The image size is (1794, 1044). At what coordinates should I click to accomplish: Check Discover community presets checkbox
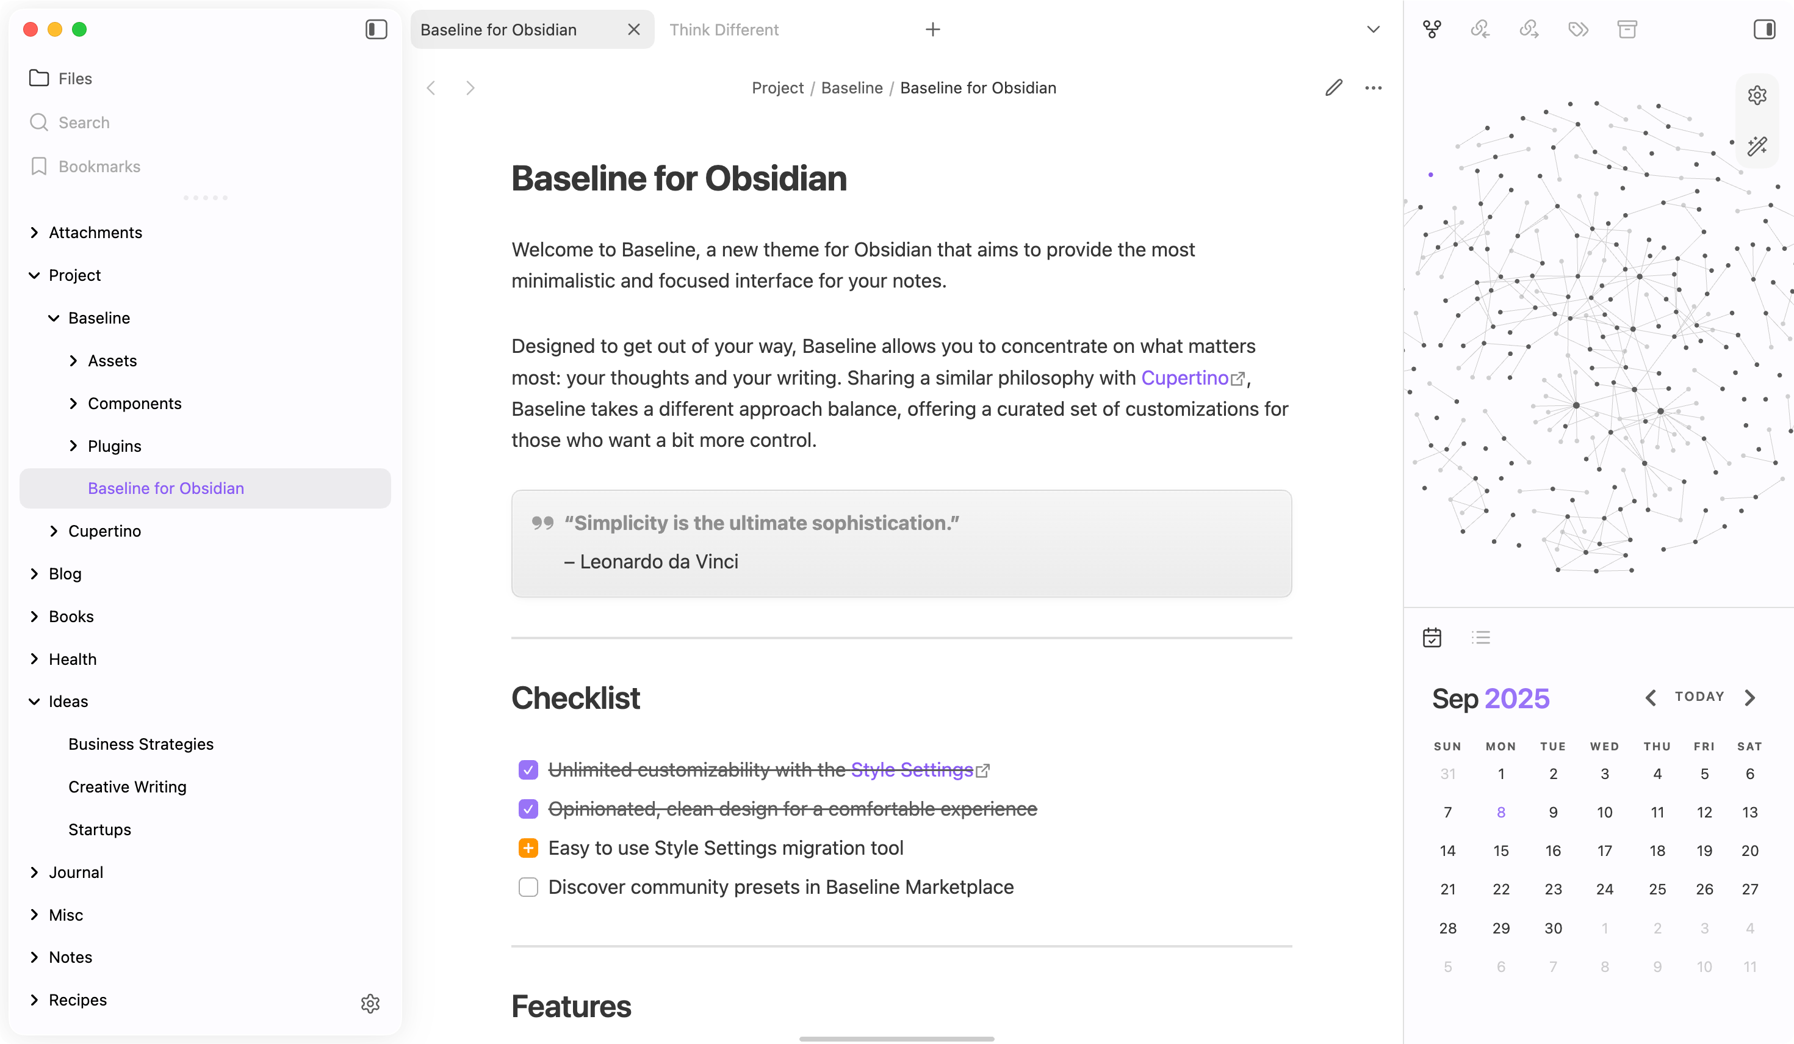(x=528, y=887)
